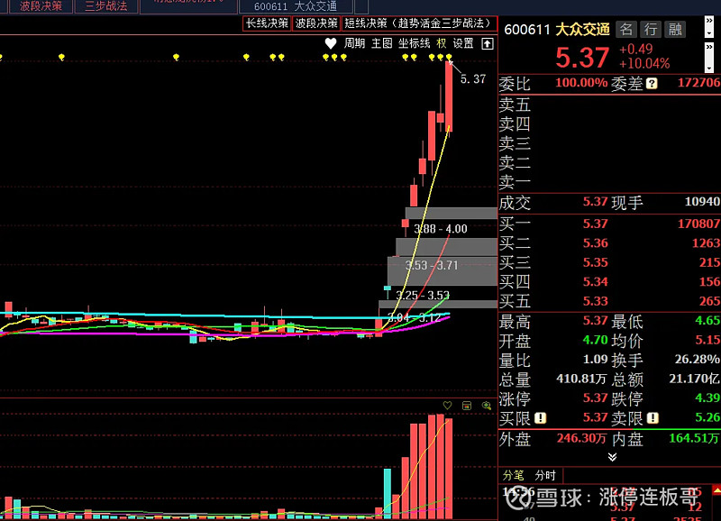Click the top » expander beside the stock name
This screenshot has width=721, height=521.
(709, 21)
